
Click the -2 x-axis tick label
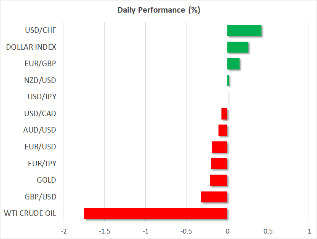click(x=64, y=231)
